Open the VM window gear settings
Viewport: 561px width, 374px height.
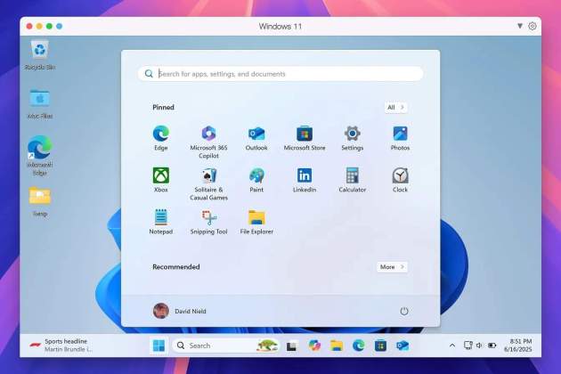(x=533, y=26)
